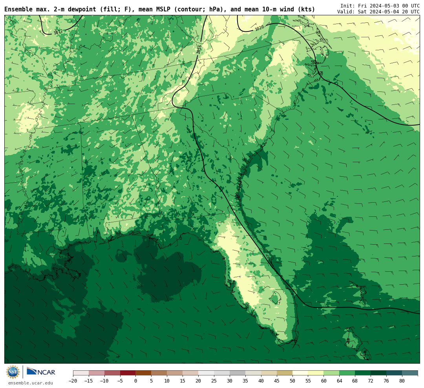Click the 1020 contour label
The image size is (424, 388).
coord(260,28)
